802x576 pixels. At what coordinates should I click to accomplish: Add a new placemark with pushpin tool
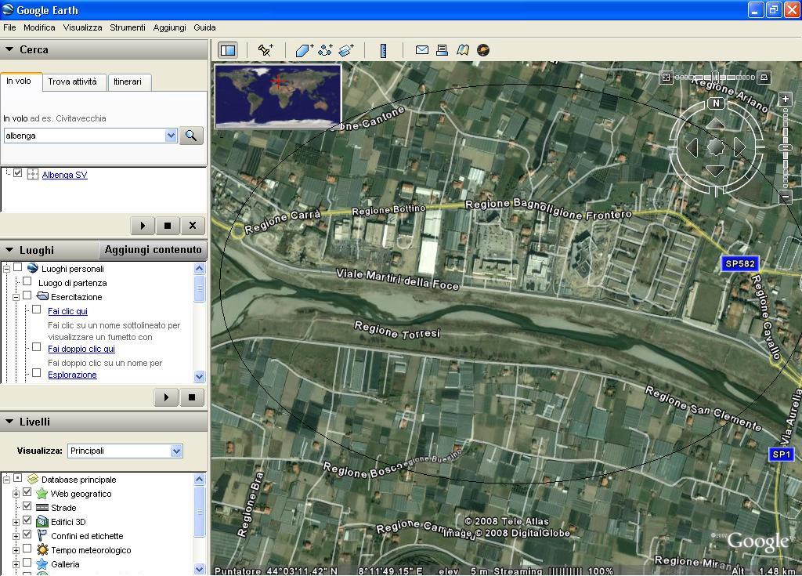point(266,50)
